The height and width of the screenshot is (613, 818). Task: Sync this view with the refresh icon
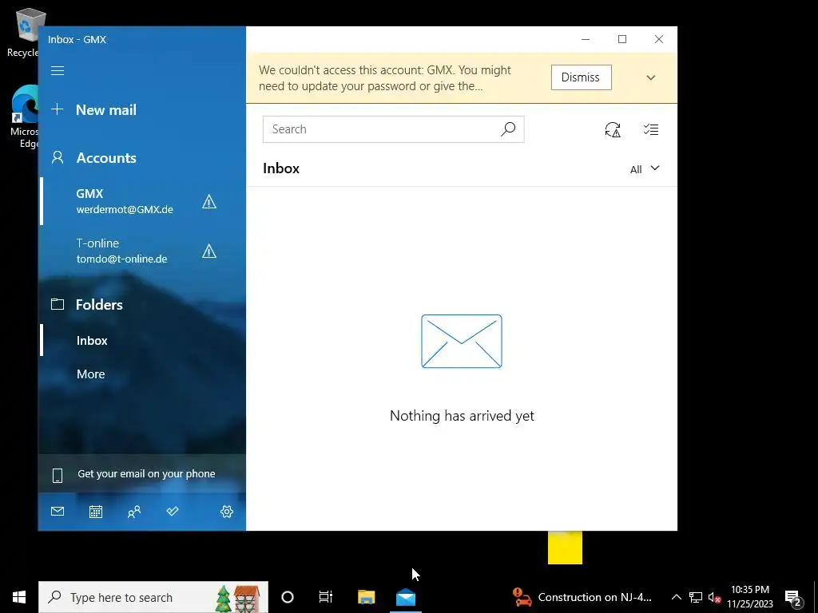[x=613, y=129]
